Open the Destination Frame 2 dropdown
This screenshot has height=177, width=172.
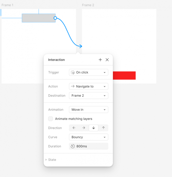[x=89, y=96]
